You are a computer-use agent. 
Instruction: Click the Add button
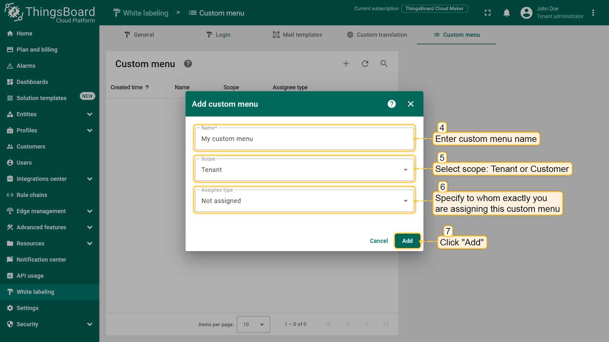click(407, 241)
